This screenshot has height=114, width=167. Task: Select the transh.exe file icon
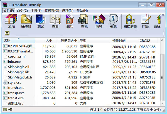tap(5, 88)
